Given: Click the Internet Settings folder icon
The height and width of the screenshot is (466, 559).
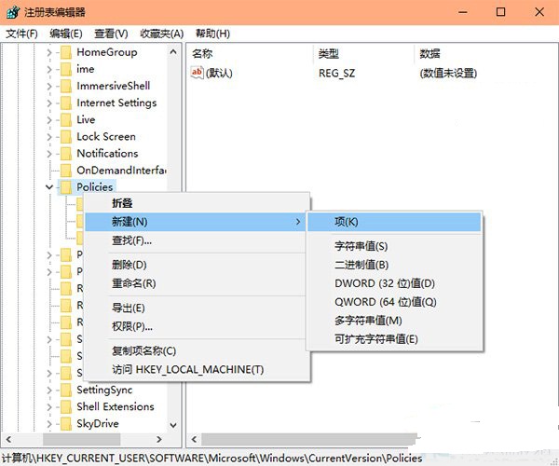Looking at the screenshot, I should click(x=65, y=103).
